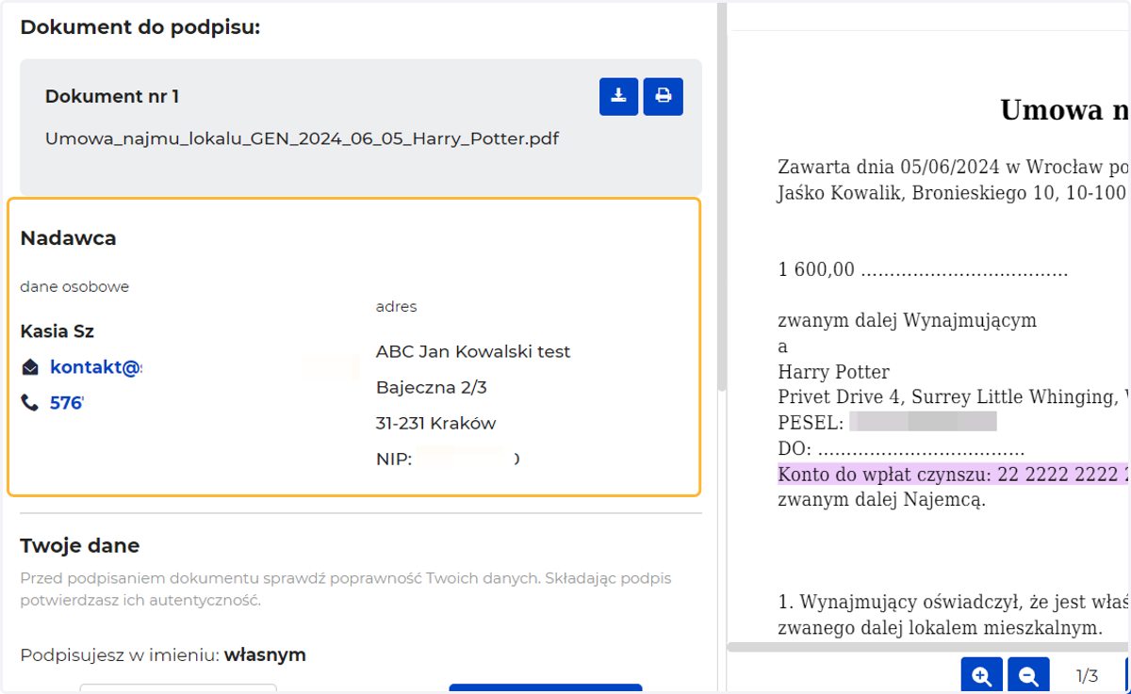Select 'ABC Jan Kowalski test' company name
This screenshot has width=1131, height=694.
pos(473,352)
